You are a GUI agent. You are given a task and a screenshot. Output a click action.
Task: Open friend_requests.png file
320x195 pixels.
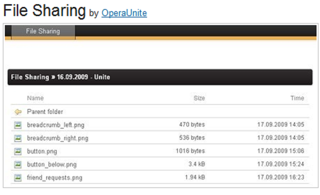click(x=55, y=178)
